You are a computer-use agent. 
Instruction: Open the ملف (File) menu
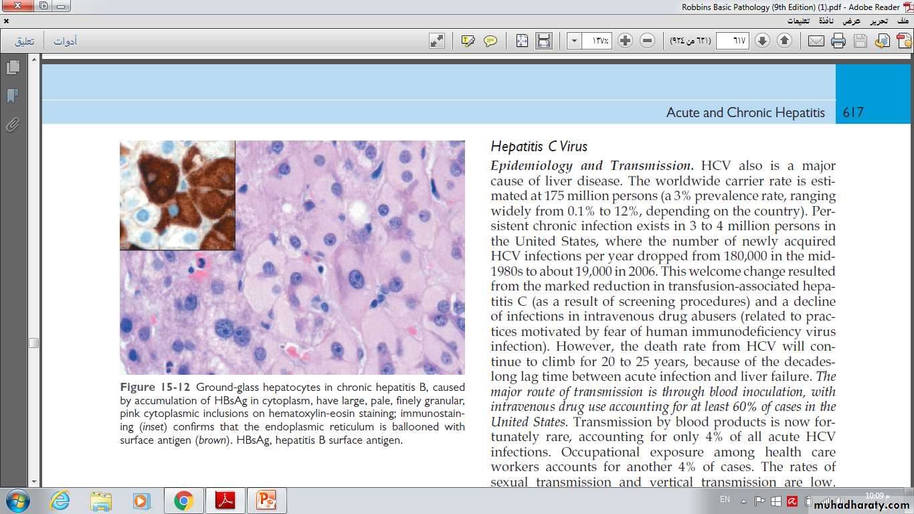click(902, 21)
